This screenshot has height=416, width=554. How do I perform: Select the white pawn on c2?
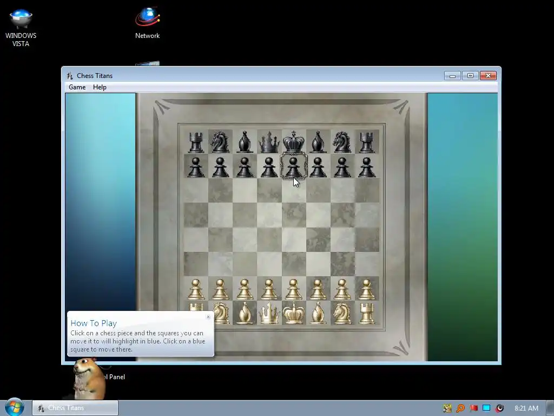point(245,289)
